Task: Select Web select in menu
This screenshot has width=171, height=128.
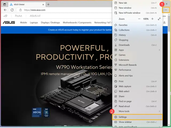Action: 137,91
